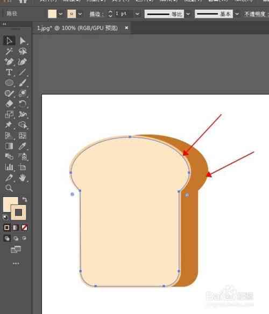The width and height of the screenshot is (269, 314).
Task: Open the brush definition dropdown
Action: point(237,14)
